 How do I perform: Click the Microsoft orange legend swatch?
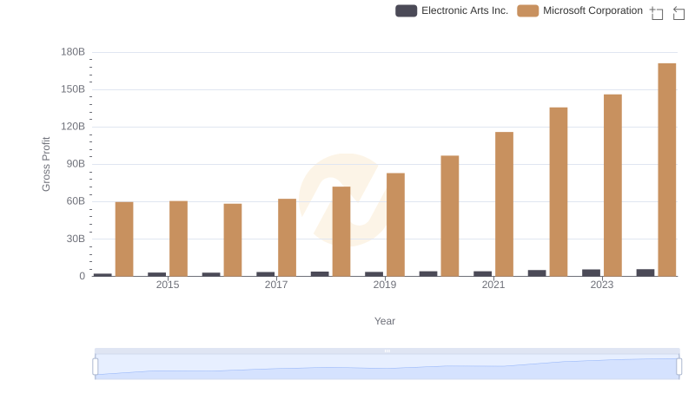[527, 10]
